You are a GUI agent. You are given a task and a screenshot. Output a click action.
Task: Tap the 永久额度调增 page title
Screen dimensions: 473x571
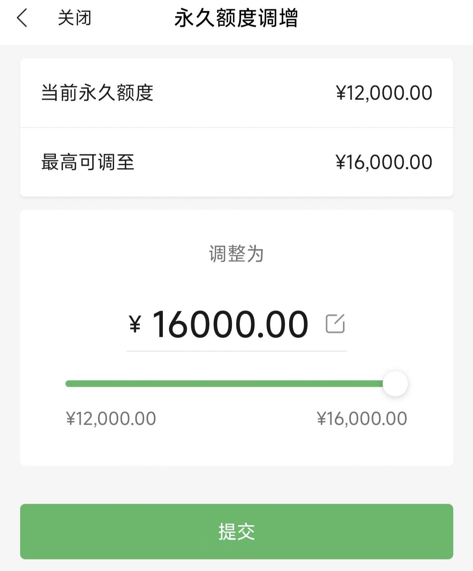tap(236, 18)
